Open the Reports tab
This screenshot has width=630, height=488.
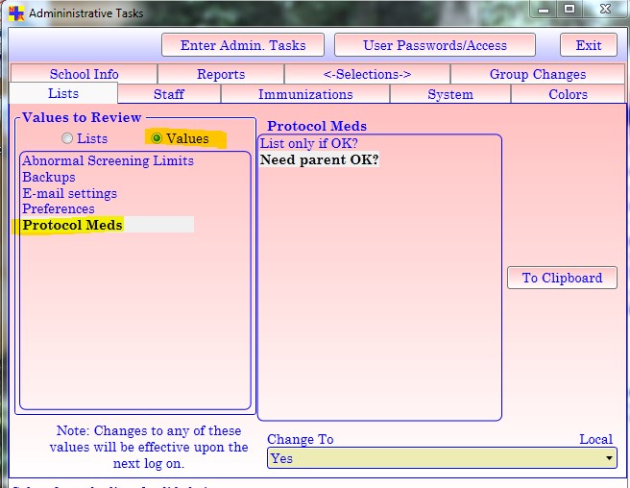click(x=221, y=74)
